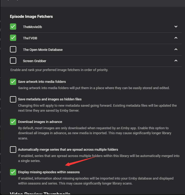Click the Download images in advance label
This screenshot has height=195, width=185.
[40, 122]
